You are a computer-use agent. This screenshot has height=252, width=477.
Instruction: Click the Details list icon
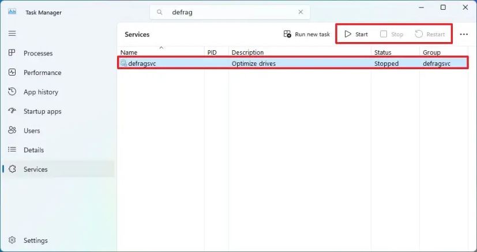tap(12, 149)
